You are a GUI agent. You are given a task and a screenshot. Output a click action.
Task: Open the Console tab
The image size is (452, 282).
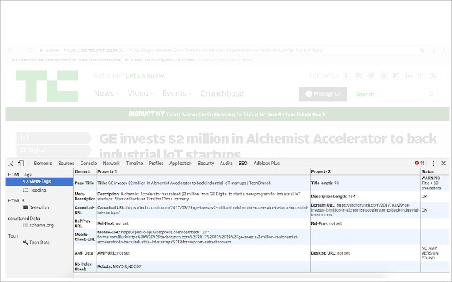point(88,163)
